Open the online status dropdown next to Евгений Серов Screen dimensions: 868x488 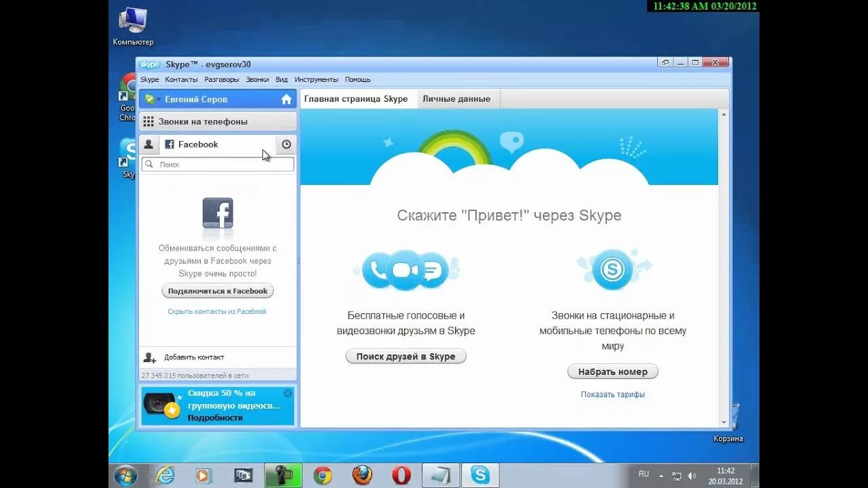(x=152, y=99)
